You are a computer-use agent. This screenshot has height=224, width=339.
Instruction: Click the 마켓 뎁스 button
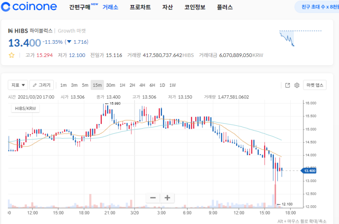coord(314,85)
